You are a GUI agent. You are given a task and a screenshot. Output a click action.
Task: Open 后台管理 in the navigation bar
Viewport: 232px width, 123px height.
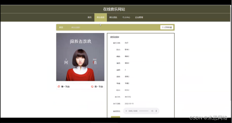[139, 17]
